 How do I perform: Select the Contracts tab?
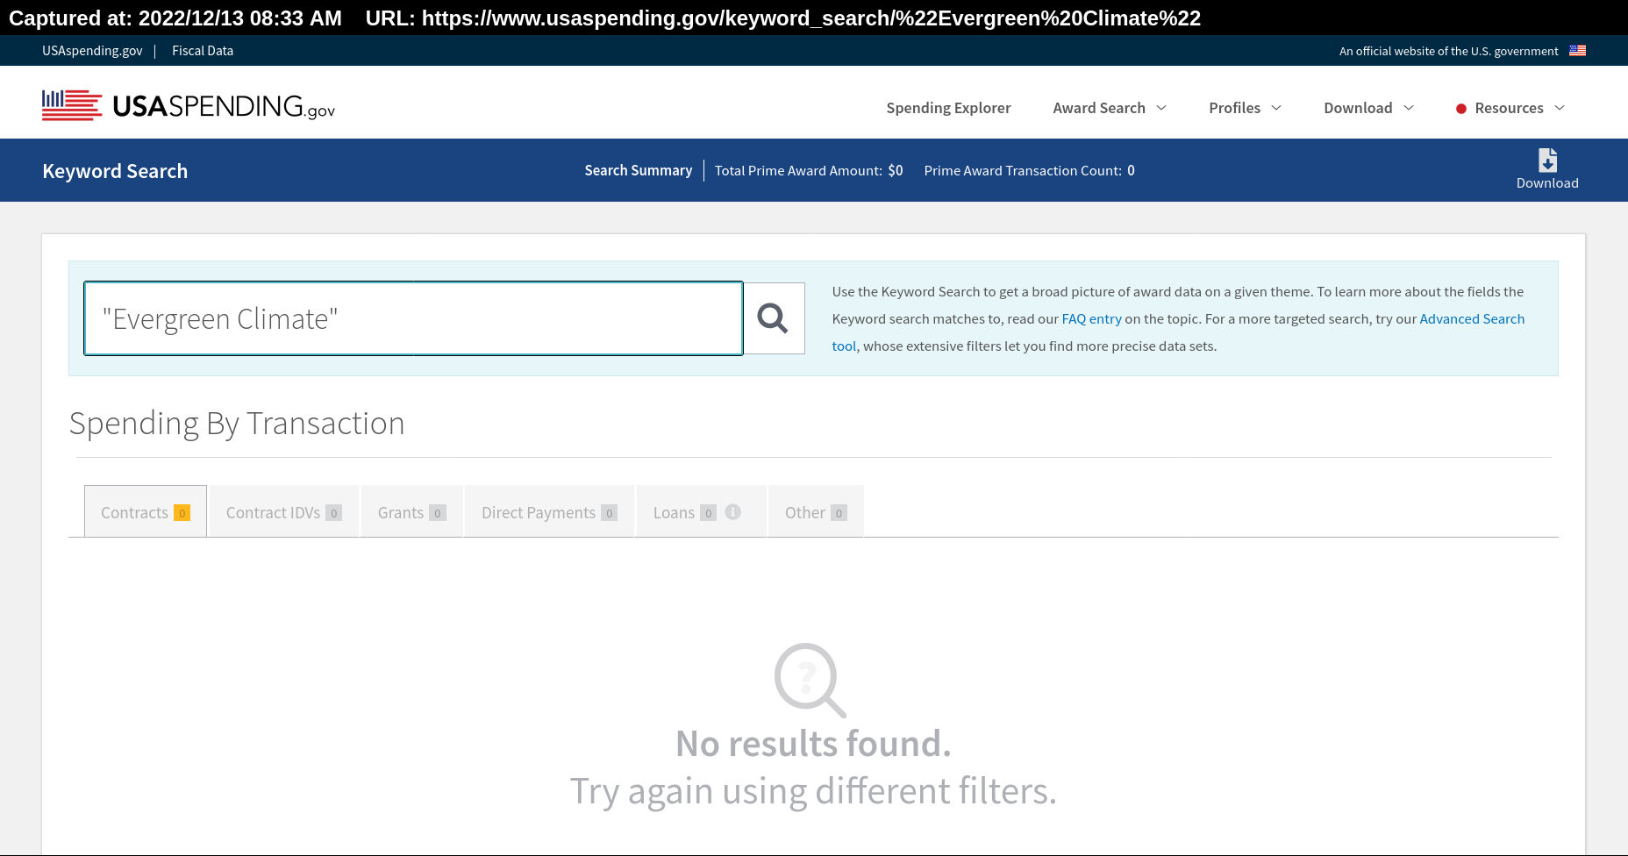[x=146, y=511]
